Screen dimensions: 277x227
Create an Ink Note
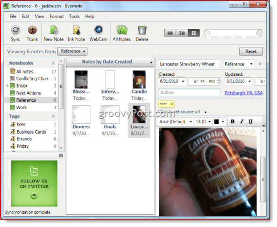click(77, 33)
